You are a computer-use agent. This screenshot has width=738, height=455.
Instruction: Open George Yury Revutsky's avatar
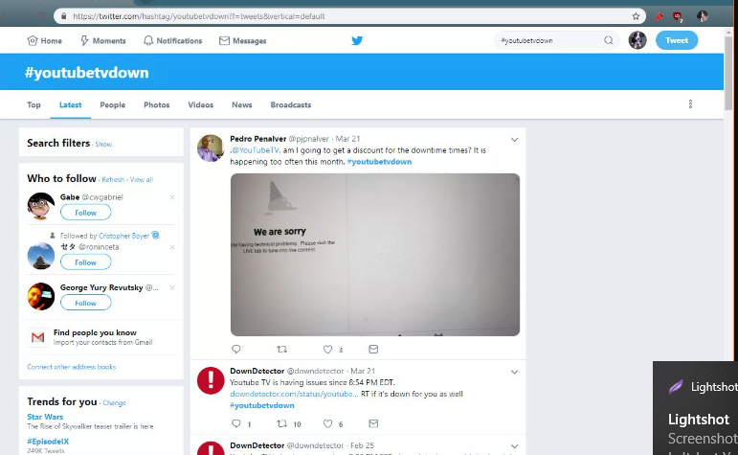41,296
